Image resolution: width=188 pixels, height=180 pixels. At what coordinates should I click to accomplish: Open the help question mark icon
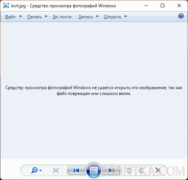tap(181, 16)
